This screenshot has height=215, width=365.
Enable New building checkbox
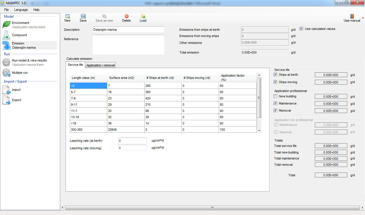pyautogui.click(x=275, y=96)
